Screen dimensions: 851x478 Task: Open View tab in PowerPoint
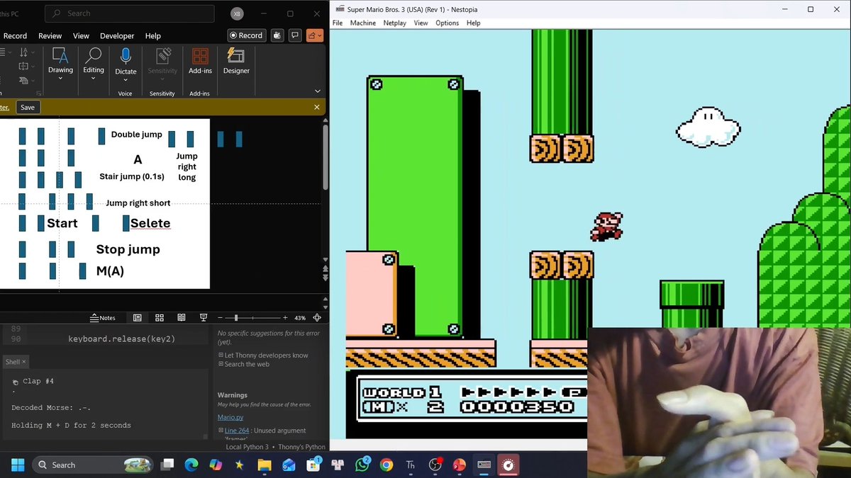(81, 36)
